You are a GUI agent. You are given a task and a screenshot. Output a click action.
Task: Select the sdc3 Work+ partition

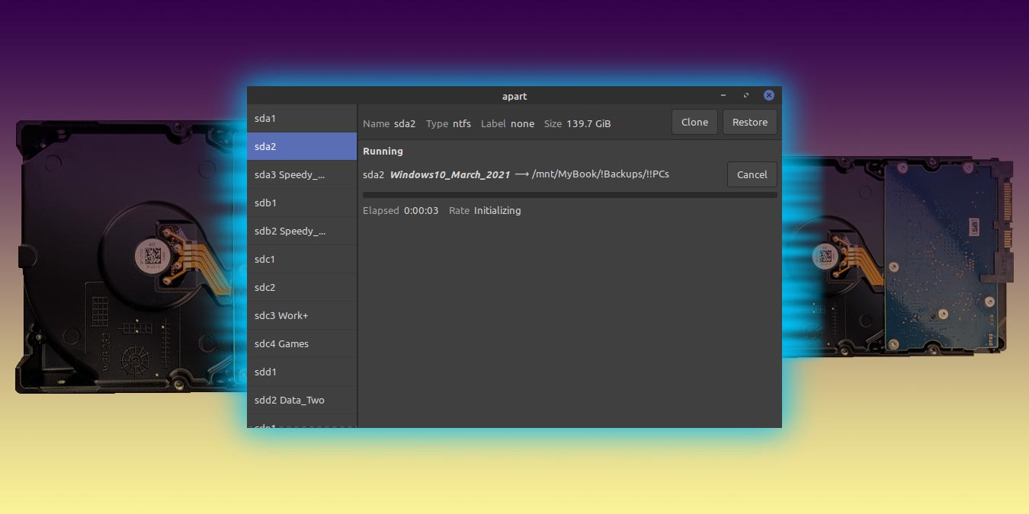tap(301, 315)
